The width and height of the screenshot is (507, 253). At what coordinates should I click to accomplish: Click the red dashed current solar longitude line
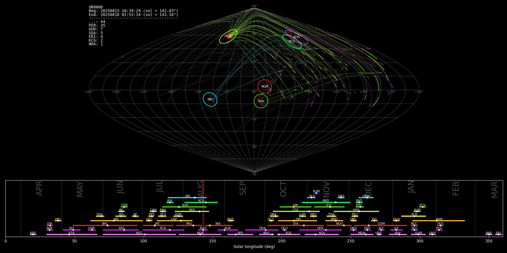(x=203, y=208)
